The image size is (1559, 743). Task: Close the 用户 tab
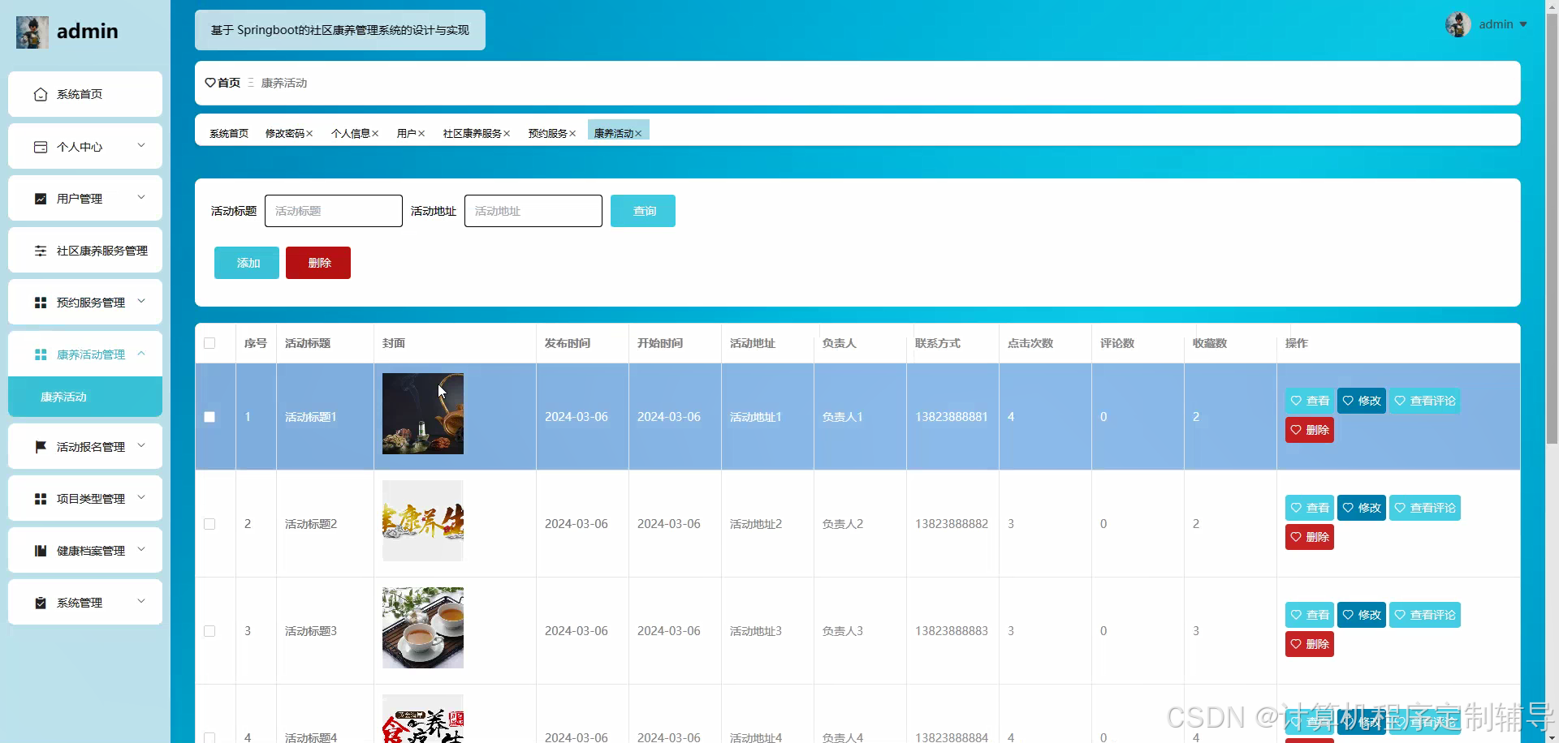421,134
